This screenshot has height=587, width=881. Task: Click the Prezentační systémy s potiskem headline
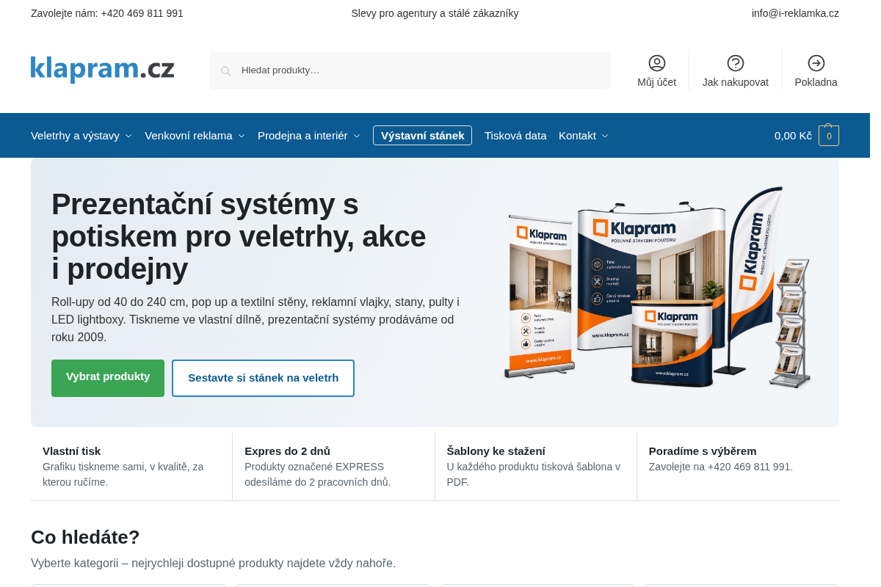click(x=239, y=236)
